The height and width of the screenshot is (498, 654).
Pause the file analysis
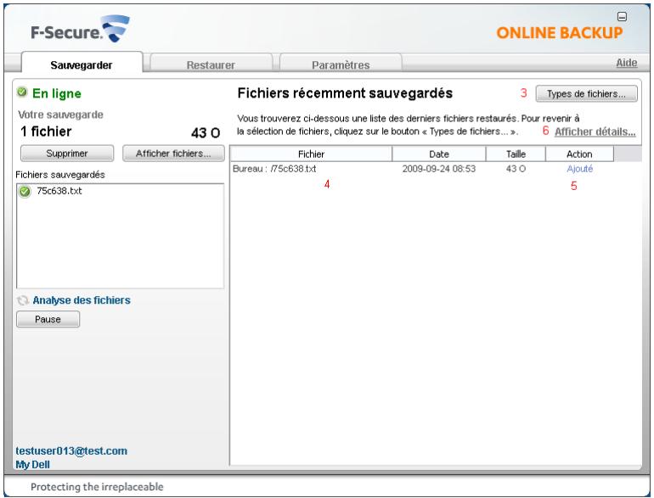coord(48,319)
